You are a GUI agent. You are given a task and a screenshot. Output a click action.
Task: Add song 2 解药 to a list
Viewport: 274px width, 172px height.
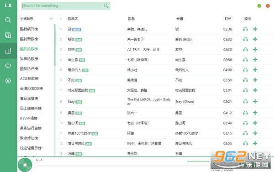point(255,39)
